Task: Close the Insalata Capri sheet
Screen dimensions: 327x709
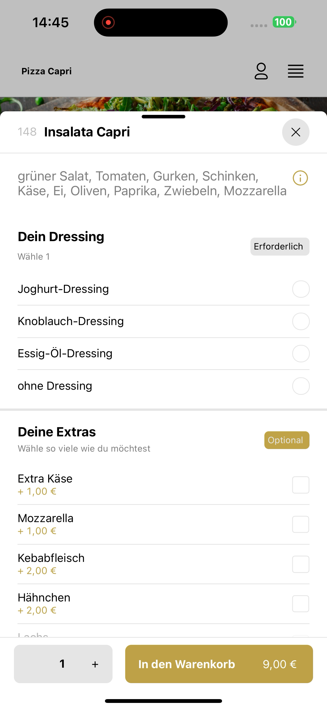Action: (296, 132)
